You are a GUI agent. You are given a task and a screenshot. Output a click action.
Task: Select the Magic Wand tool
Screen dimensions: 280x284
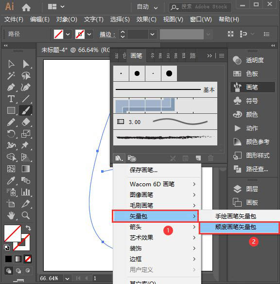pos(11,76)
